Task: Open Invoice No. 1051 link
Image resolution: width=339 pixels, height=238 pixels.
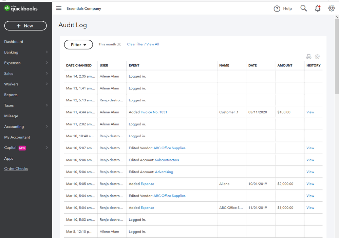Action: (x=154, y=112)
